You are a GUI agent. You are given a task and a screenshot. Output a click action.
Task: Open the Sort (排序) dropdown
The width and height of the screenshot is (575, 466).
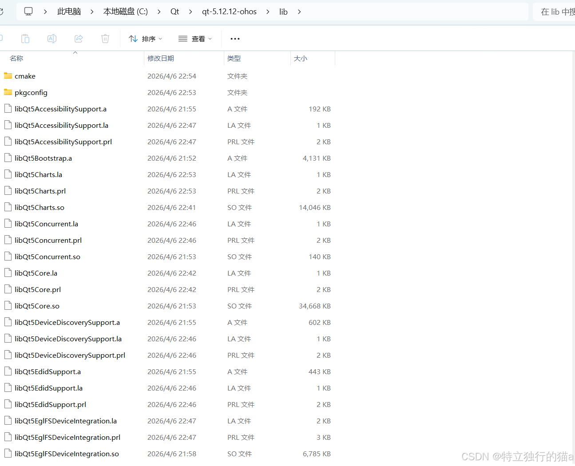coord(145,39)
